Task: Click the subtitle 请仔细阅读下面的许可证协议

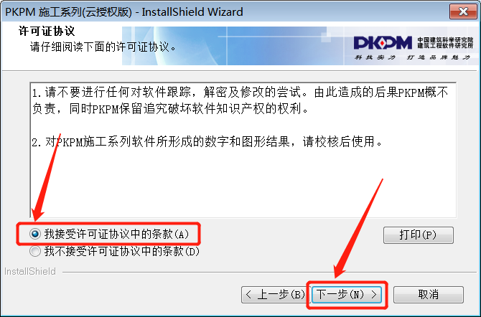Action: click(103, 47)
